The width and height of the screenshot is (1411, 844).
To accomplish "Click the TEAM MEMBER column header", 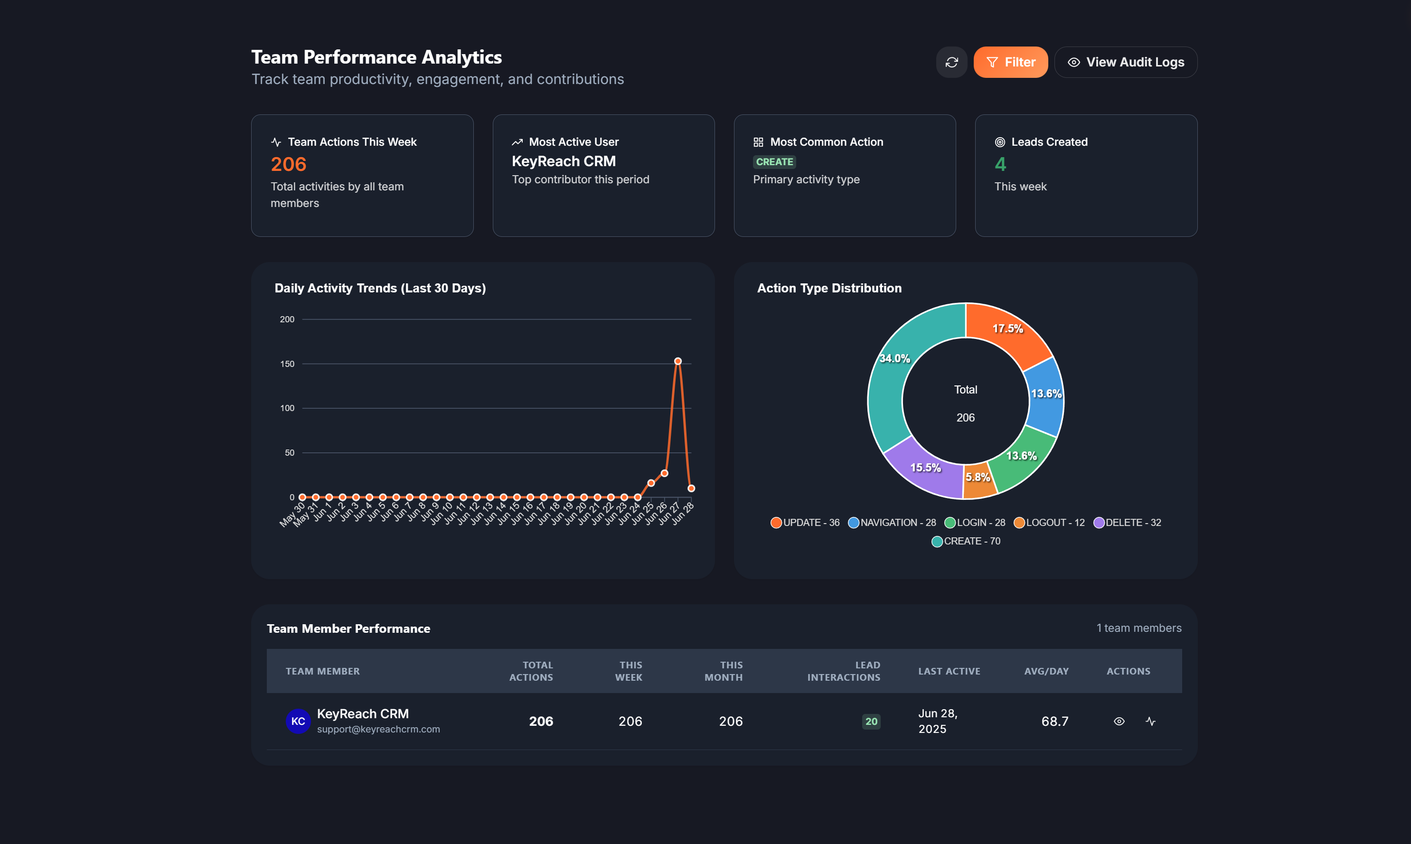I will click(x=322, y=671).
